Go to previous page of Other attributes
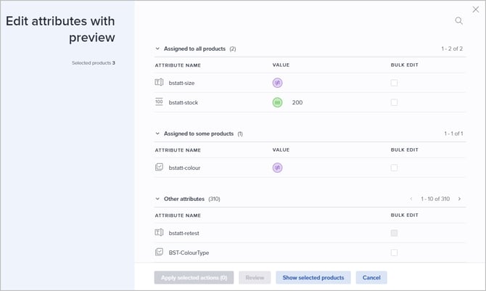This screenshot has width=486, height=291. click(411, 198)
